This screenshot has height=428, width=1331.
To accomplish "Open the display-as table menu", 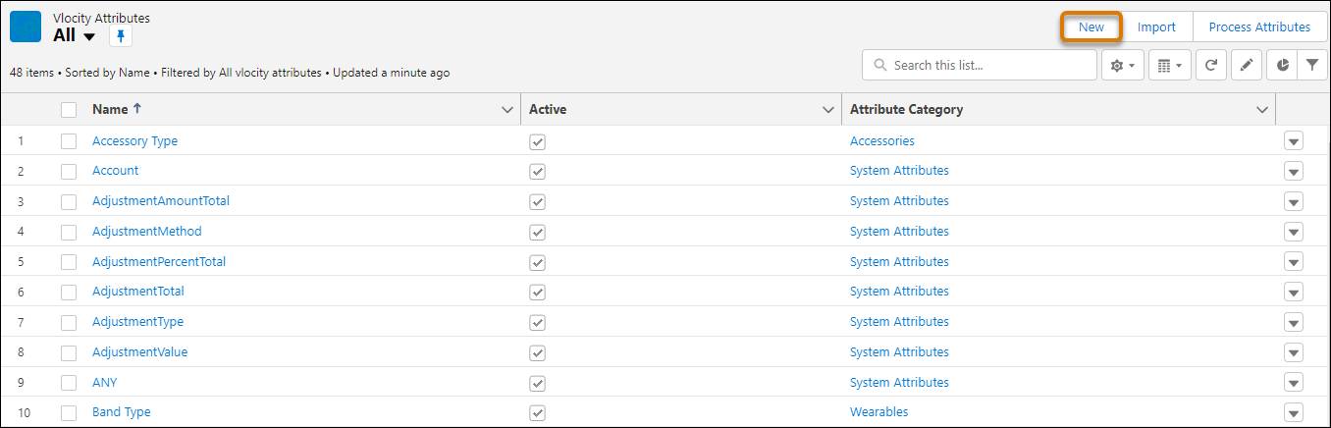I will (1168, 66).
